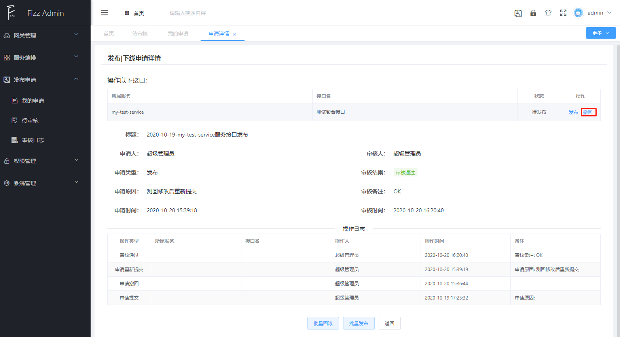
Task: Switch to the 我的申请 tab
Action: (178, 34)
